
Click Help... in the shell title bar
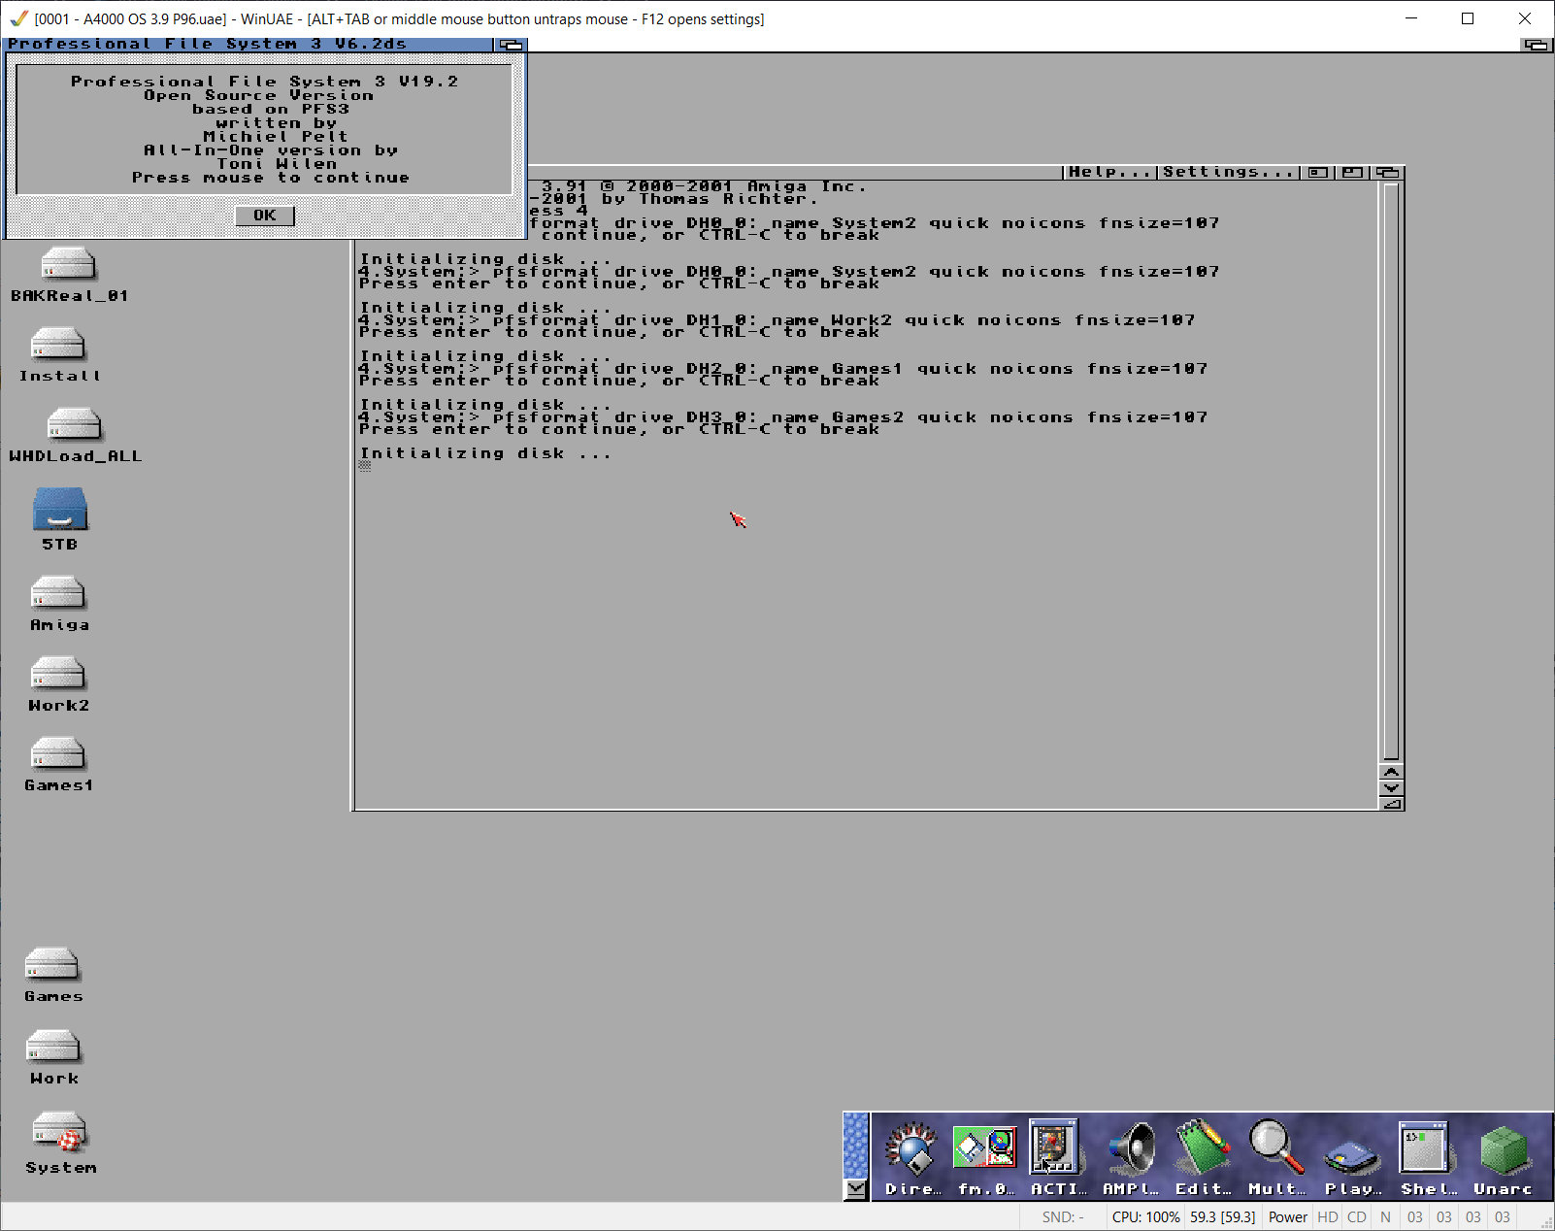tap(1111, 172)
